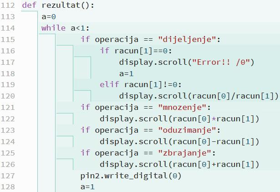The width and height of the screenshot is (280, 192).
Task: Click line number 128 in gutter
Action: pos(8,187)
